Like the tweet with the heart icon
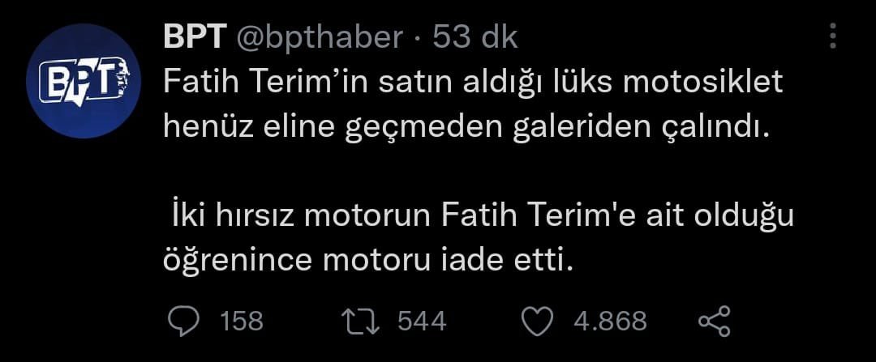The width and height of the screenshot is (876, 362). (538, 322)
